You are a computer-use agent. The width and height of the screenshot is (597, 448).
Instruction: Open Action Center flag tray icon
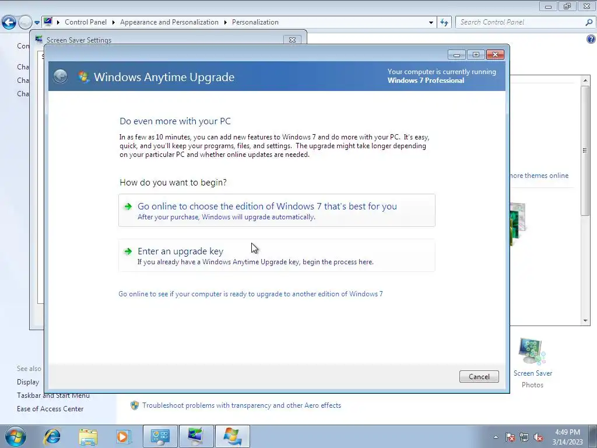510,437
